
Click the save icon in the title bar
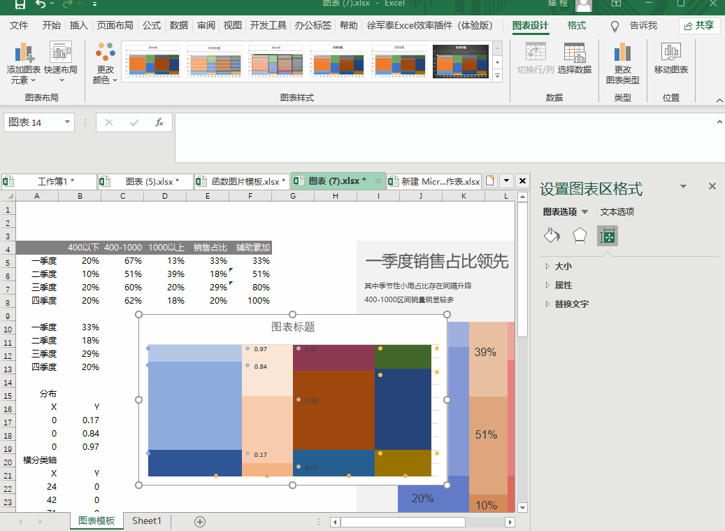point(20,5)
